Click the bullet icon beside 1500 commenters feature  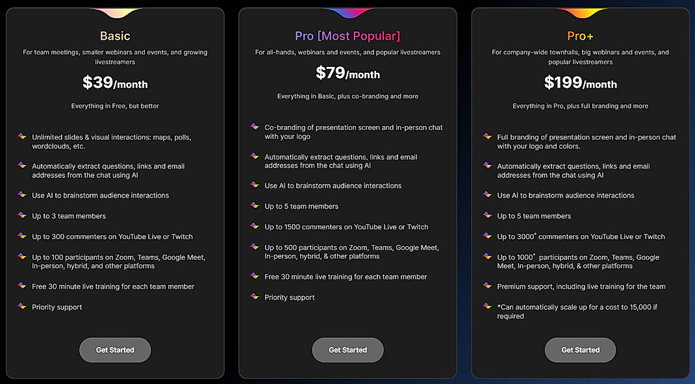[254, 227]
